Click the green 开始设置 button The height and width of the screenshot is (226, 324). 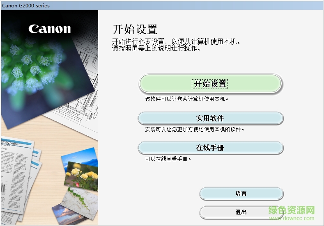tap(210, 84)
